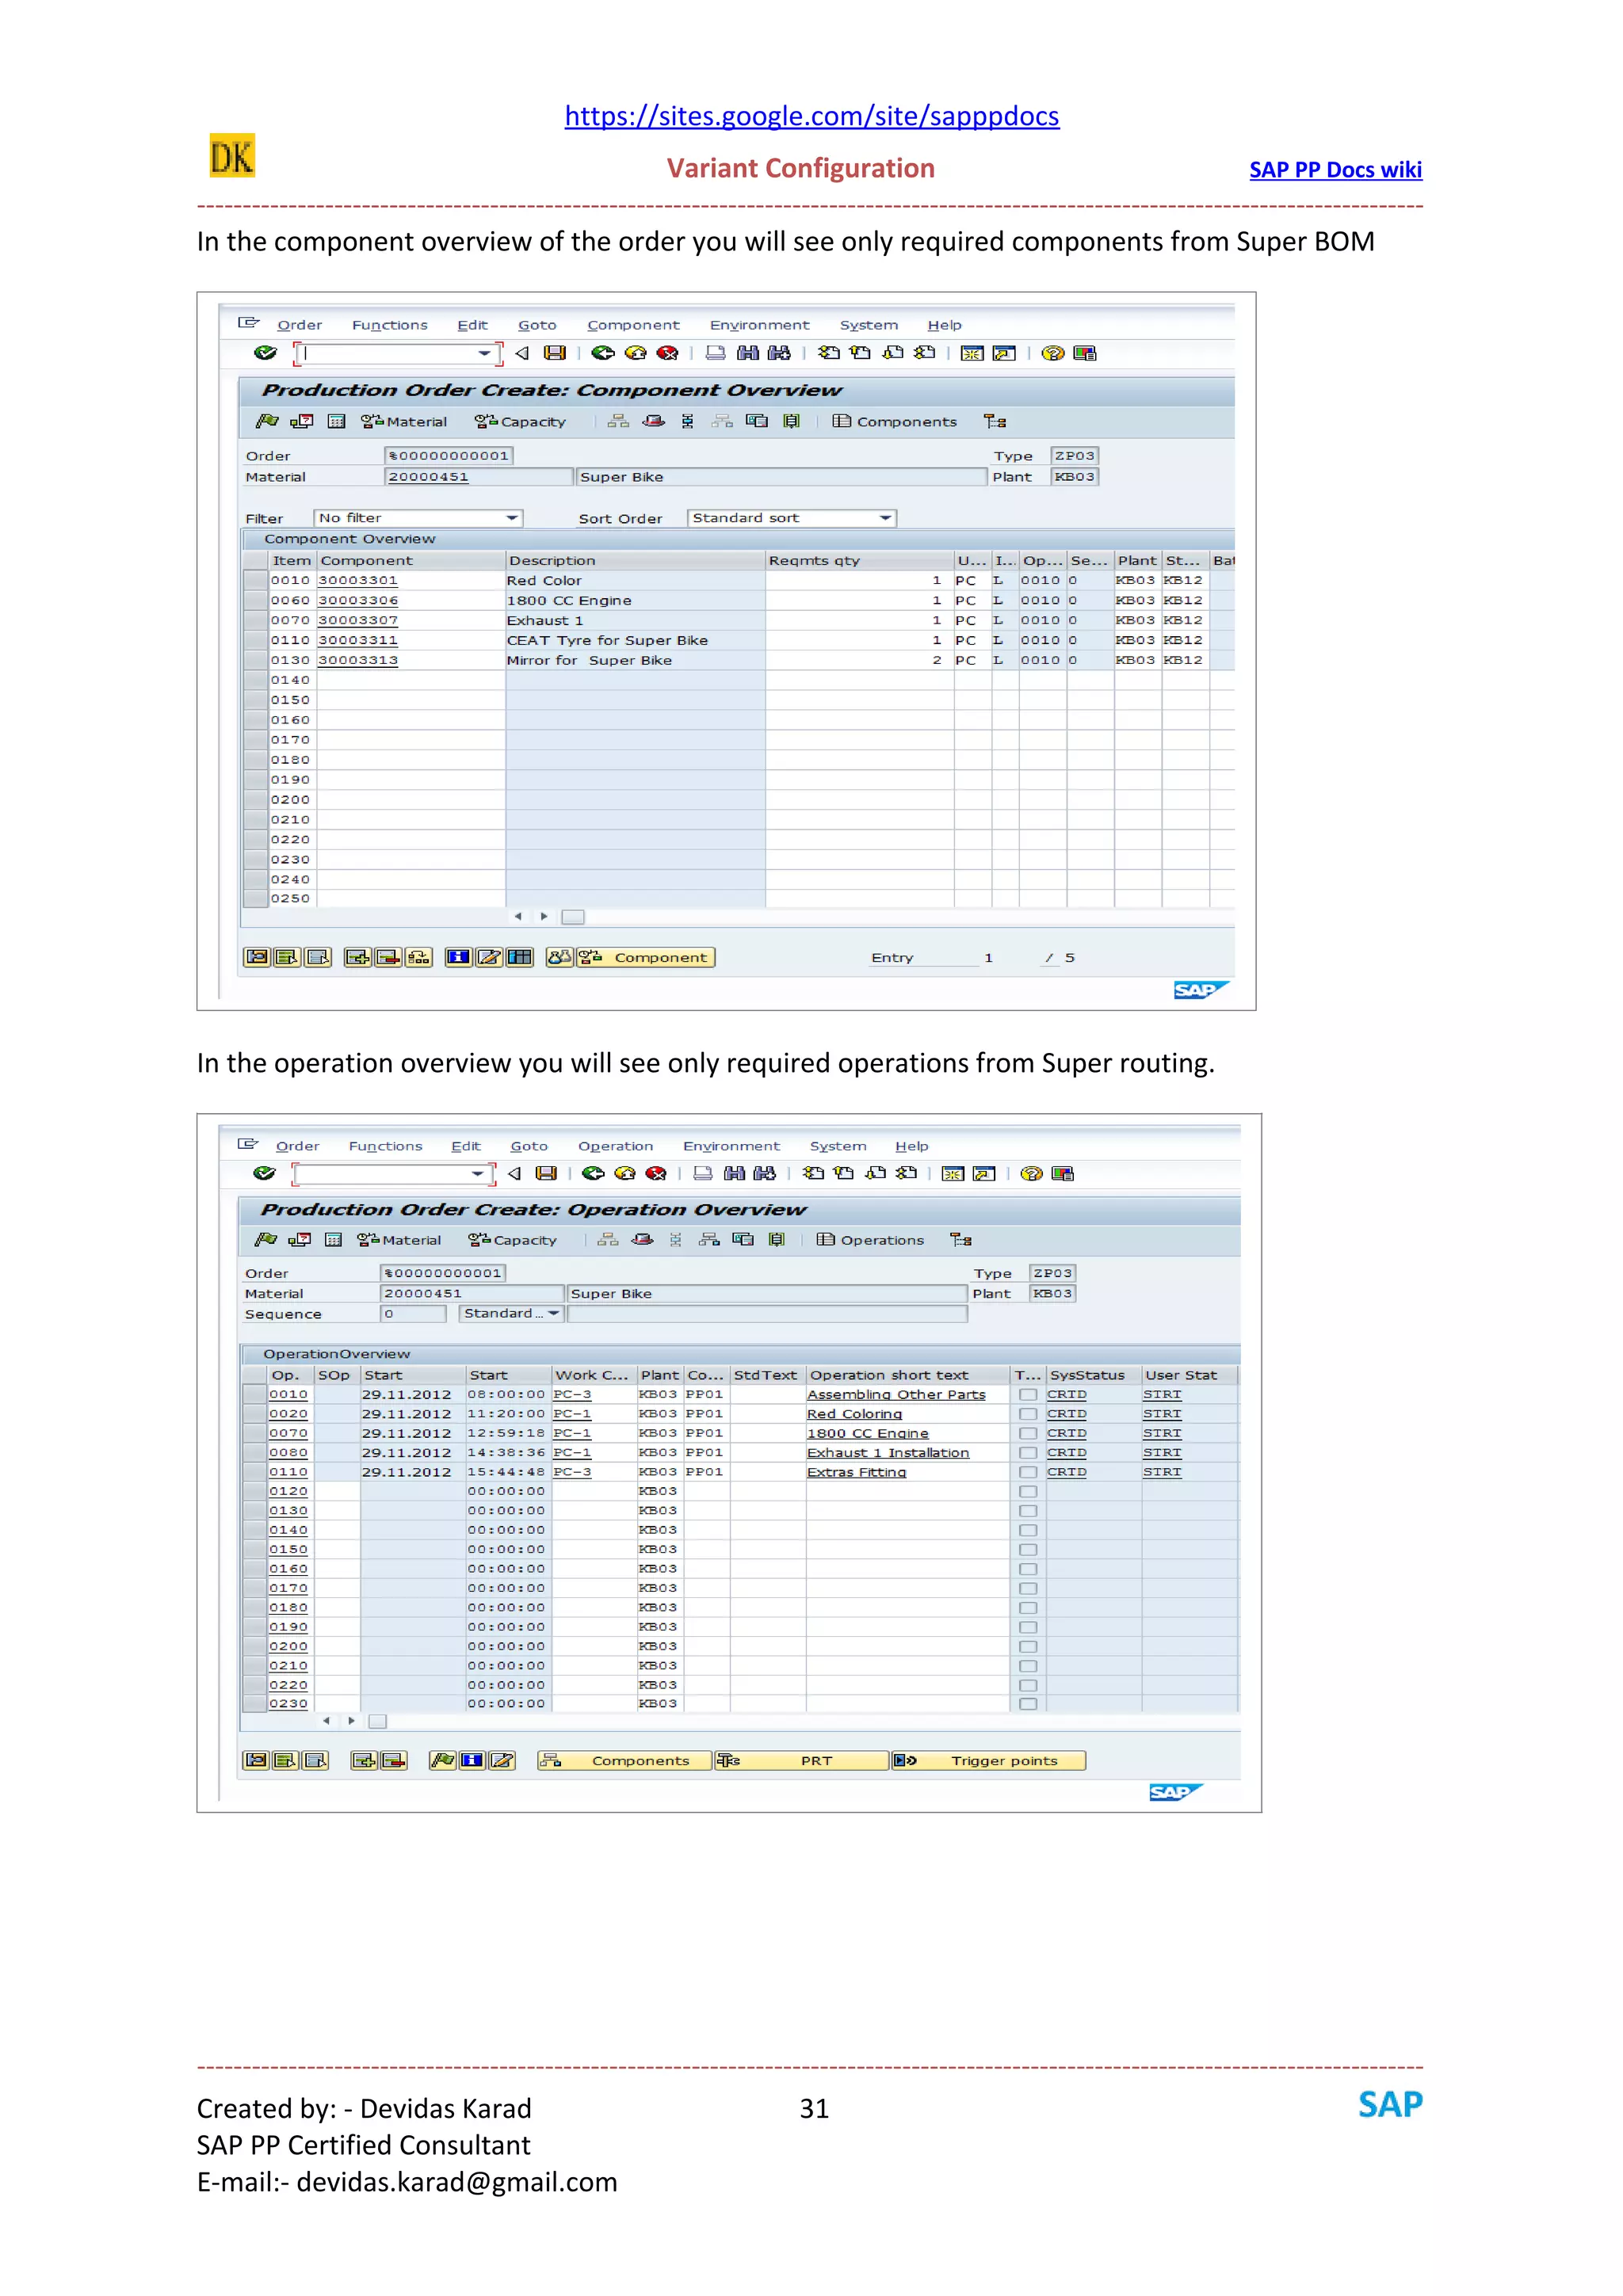Open Functions menu in Component Overview window
The image size is (1623, 2296).
tap(390, 325)
